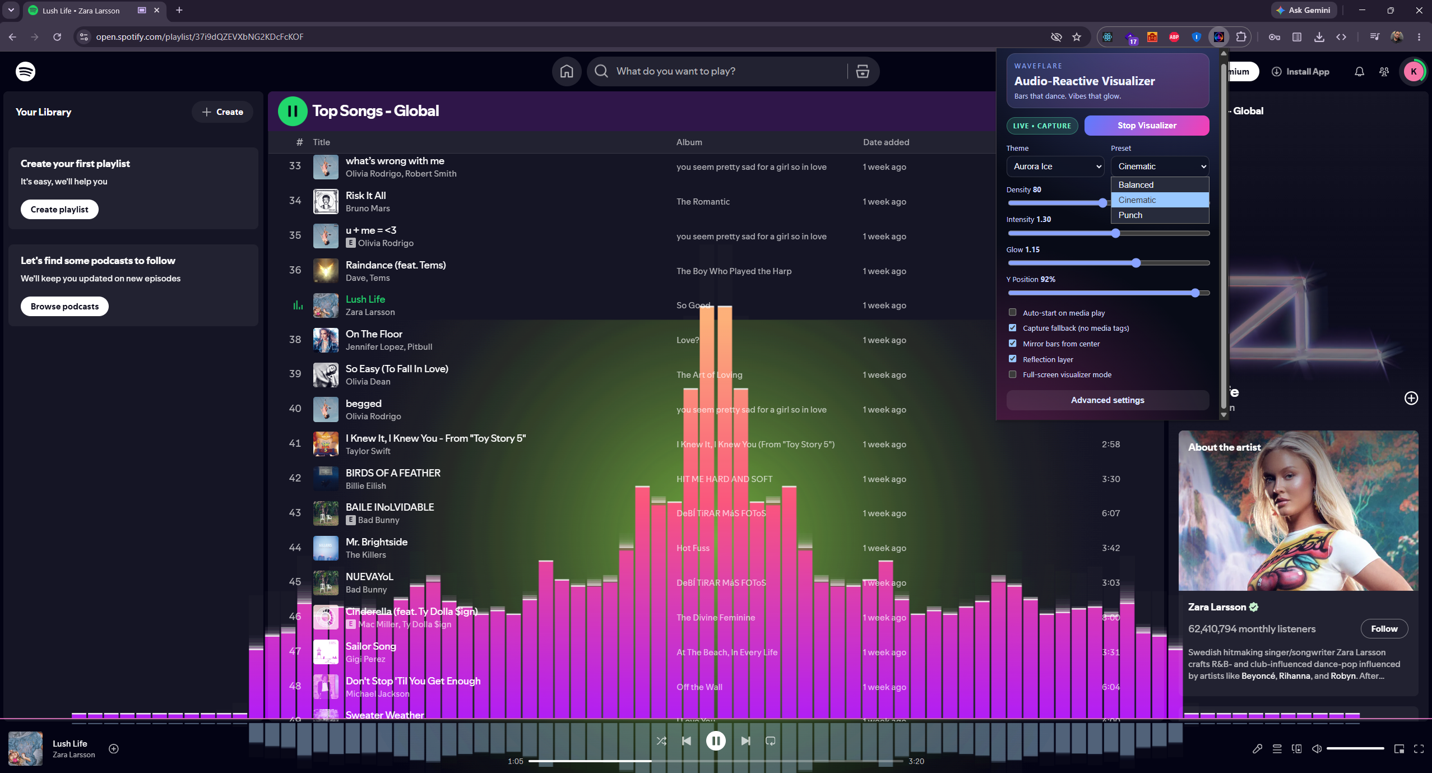1432x773 pixels.
Task: Disable the Reflection layer checkbox
Action: click(1012, 359)
